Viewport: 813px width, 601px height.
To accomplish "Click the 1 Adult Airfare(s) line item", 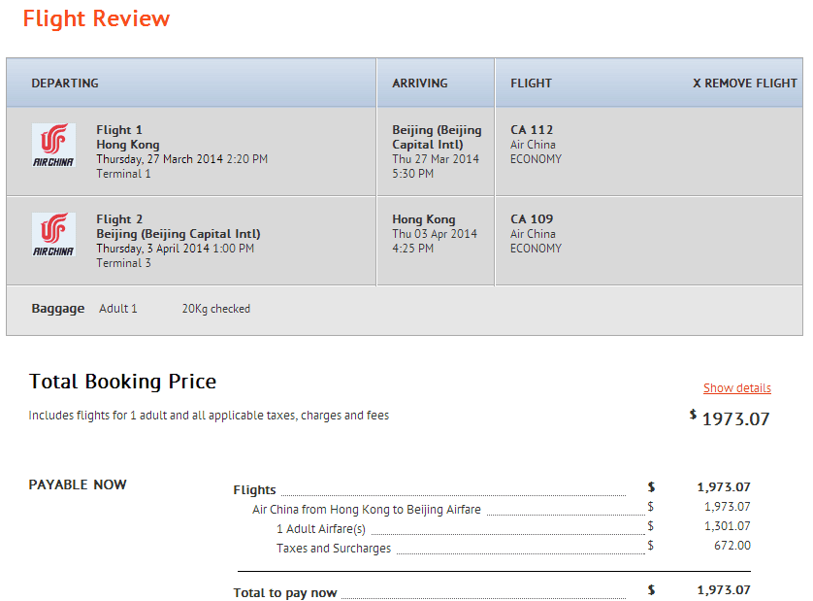I will [x=321, y=529].
